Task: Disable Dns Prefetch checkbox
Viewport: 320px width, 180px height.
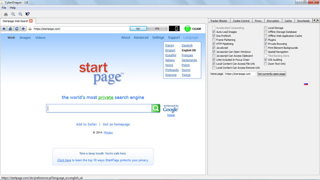Action: (214, 36)
